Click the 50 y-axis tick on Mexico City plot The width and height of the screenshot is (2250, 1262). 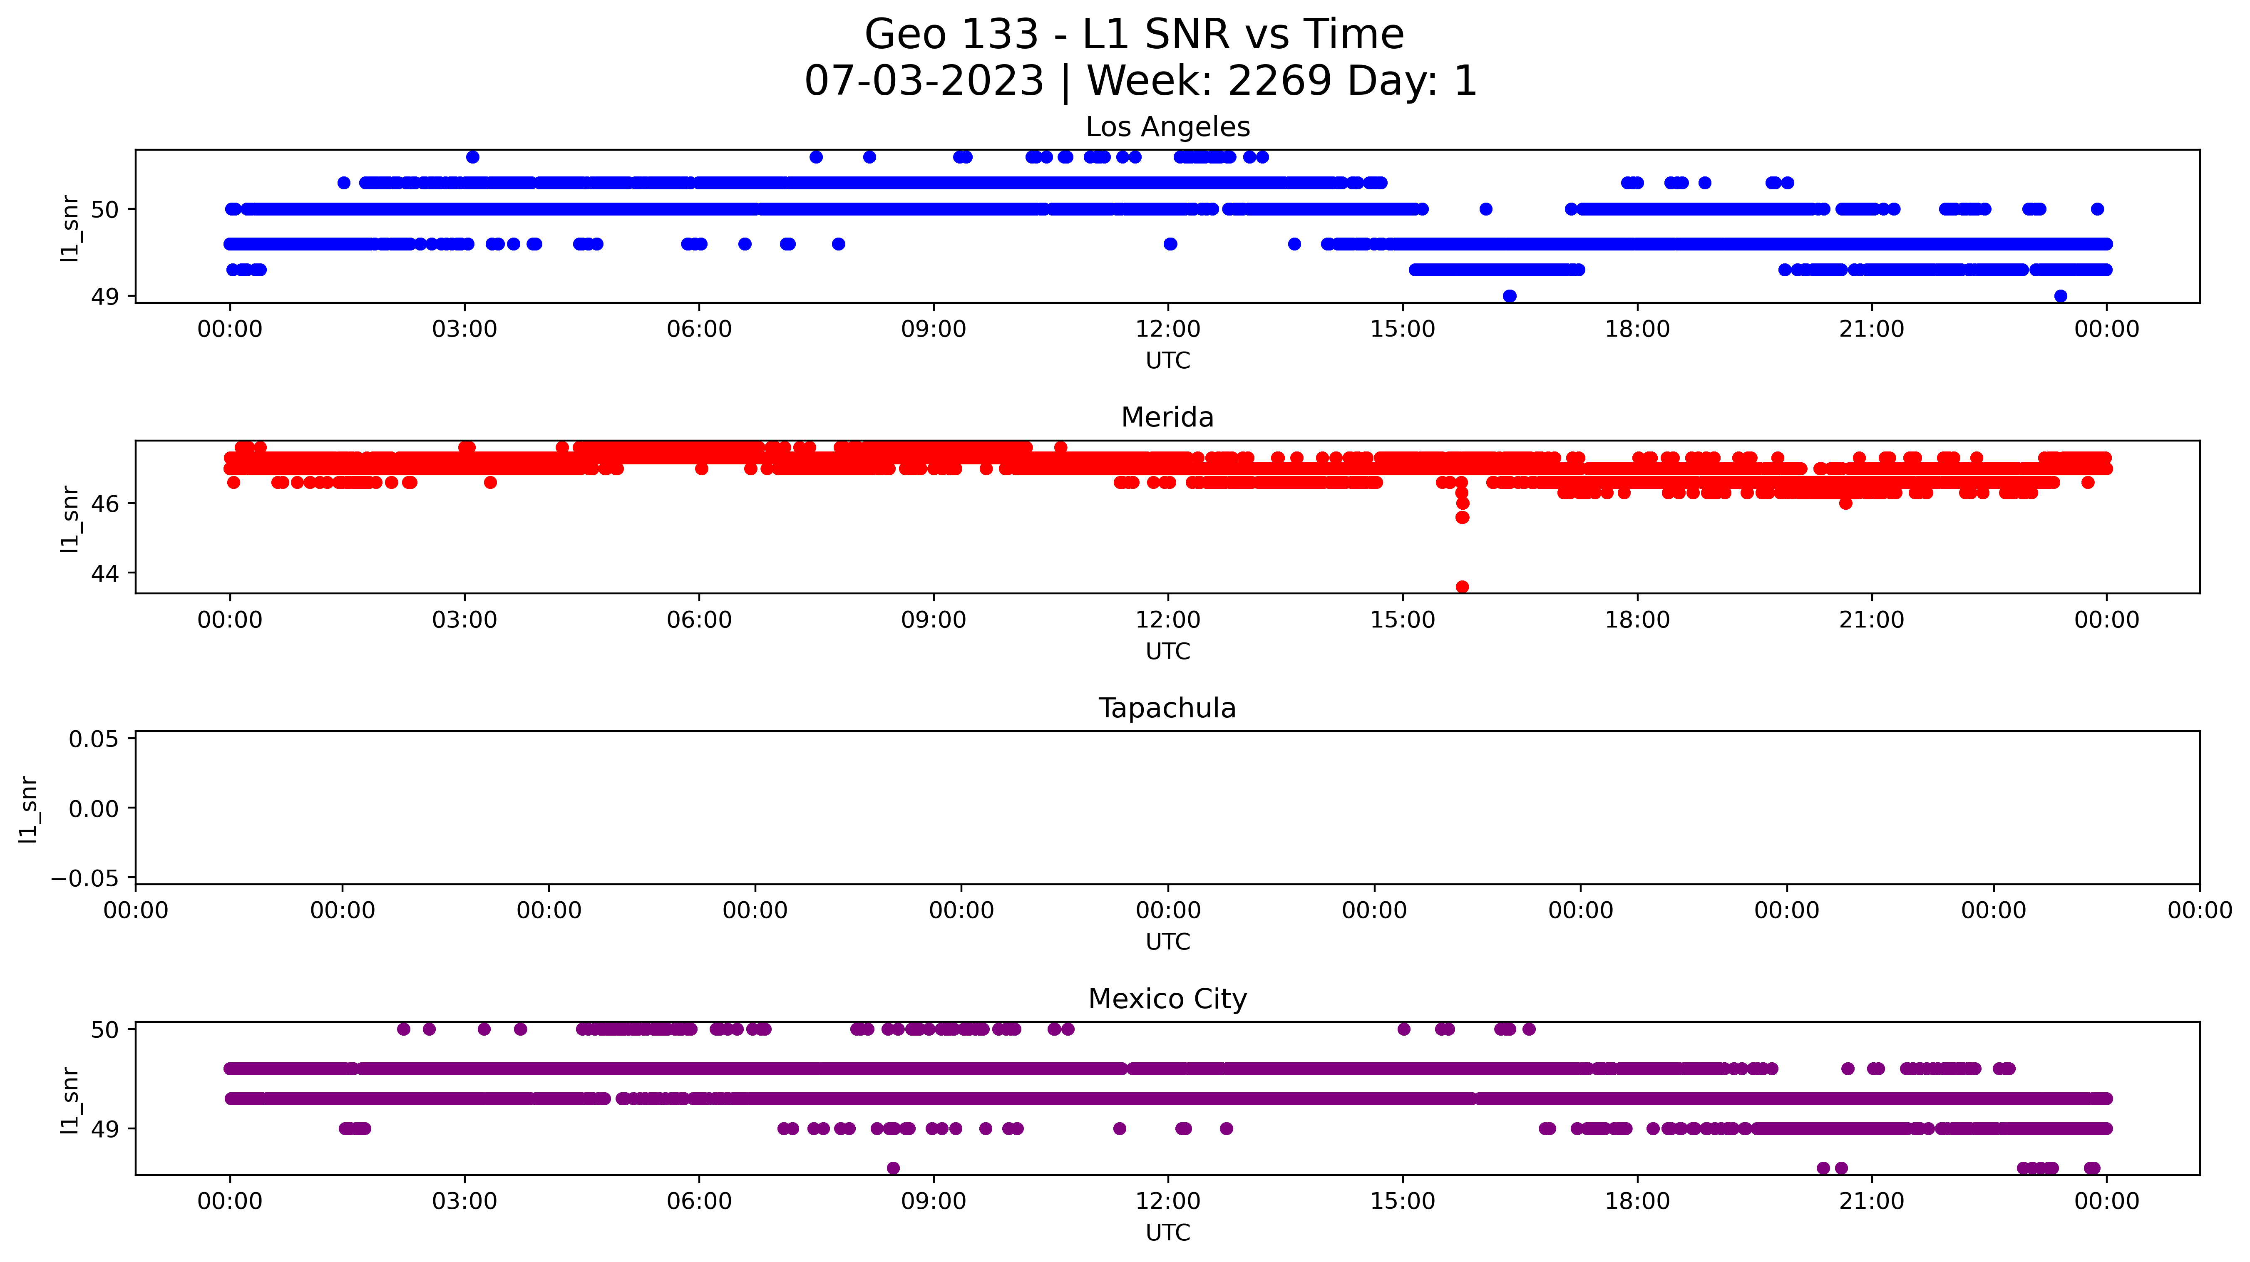pos(105,1030)
